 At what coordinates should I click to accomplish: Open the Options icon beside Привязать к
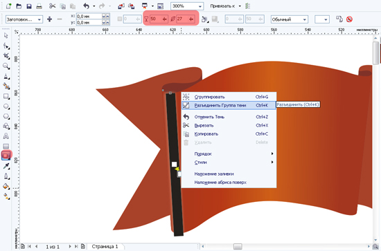click(x=247, y=6)
